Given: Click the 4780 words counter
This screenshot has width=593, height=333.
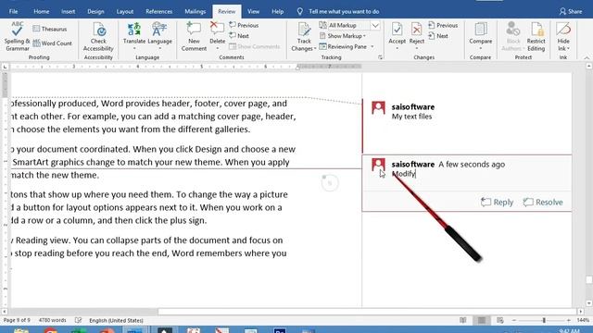Looking at the screenshot, I should (x=52, y=320).
